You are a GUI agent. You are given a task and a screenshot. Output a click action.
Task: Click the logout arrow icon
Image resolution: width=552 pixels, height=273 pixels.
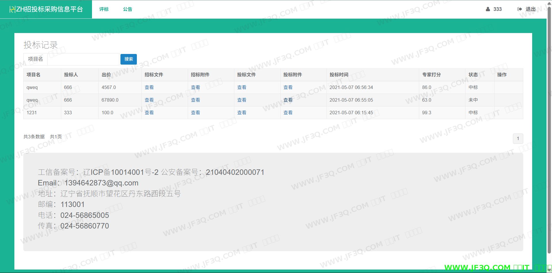(x=520, y=9)
